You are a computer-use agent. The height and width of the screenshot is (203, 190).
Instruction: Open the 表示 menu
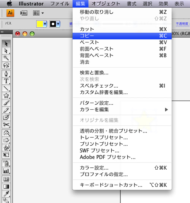click(179, 4)
